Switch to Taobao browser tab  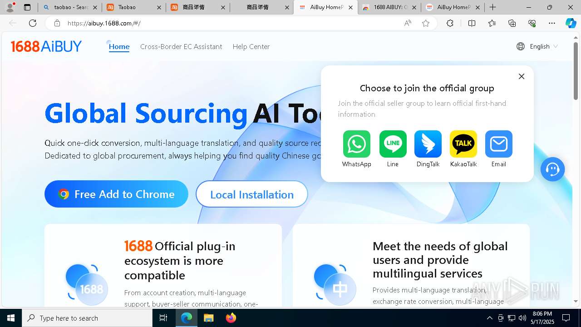point(133,7)
